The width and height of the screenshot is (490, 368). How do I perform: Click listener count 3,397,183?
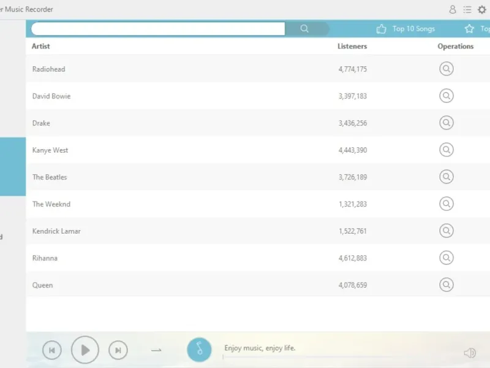coord(353,96)
